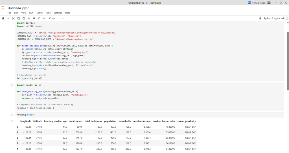
Task: Click the households column header
Action: click(x=125, y=121)
